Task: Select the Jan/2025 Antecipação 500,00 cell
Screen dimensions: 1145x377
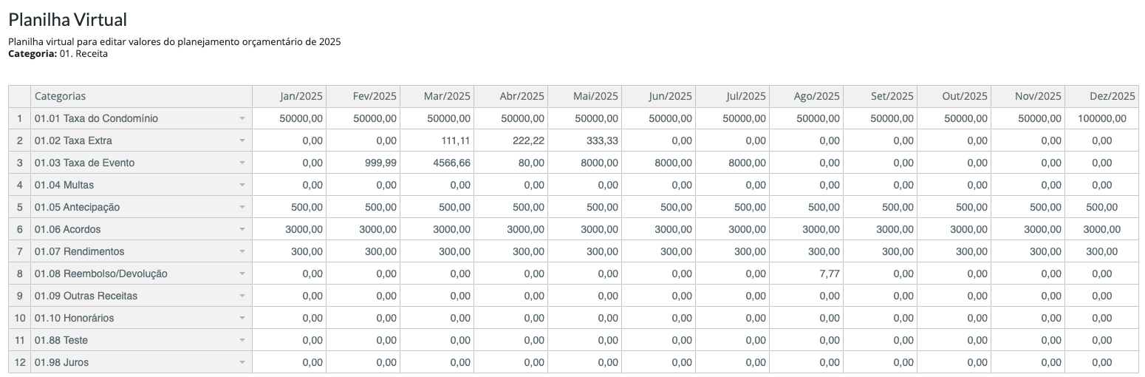Action: point(290,207)
